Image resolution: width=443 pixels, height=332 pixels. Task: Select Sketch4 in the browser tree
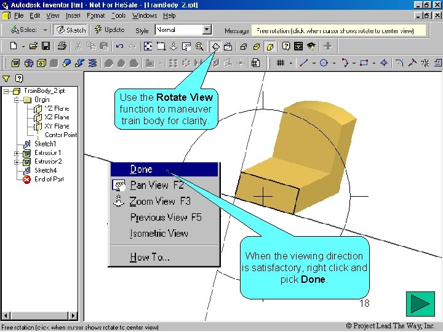[x=45, y=170]
